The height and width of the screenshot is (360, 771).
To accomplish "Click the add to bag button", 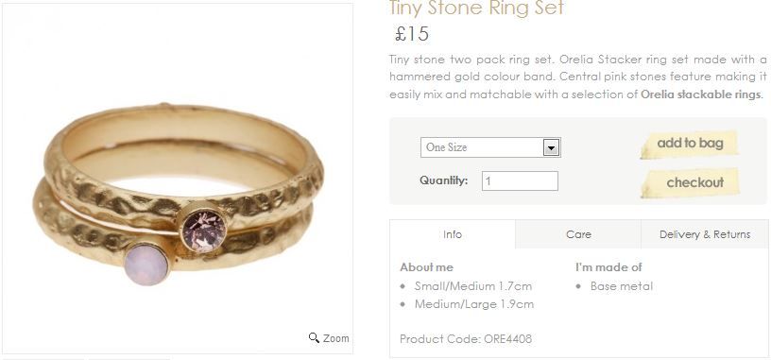I will tap(690, 145).
